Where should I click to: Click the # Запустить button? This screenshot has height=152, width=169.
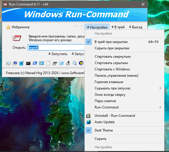(x=58, y=54)
